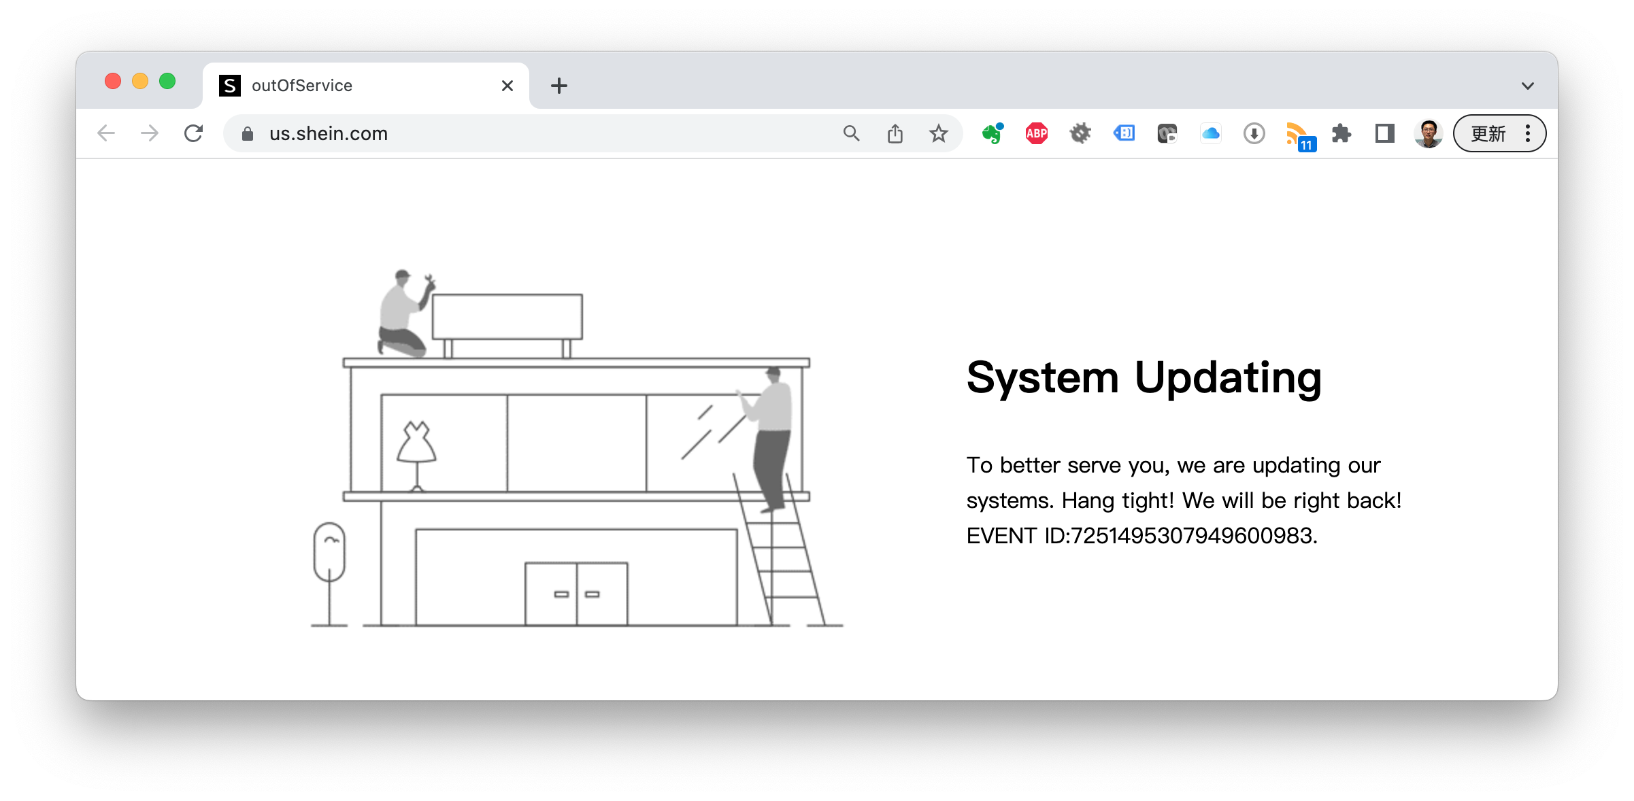This screenshot has width=1634, height=801.
Task: Open the dark screen-recorder extension icon
Action: pyautogui.click(x=1167, y=133)
